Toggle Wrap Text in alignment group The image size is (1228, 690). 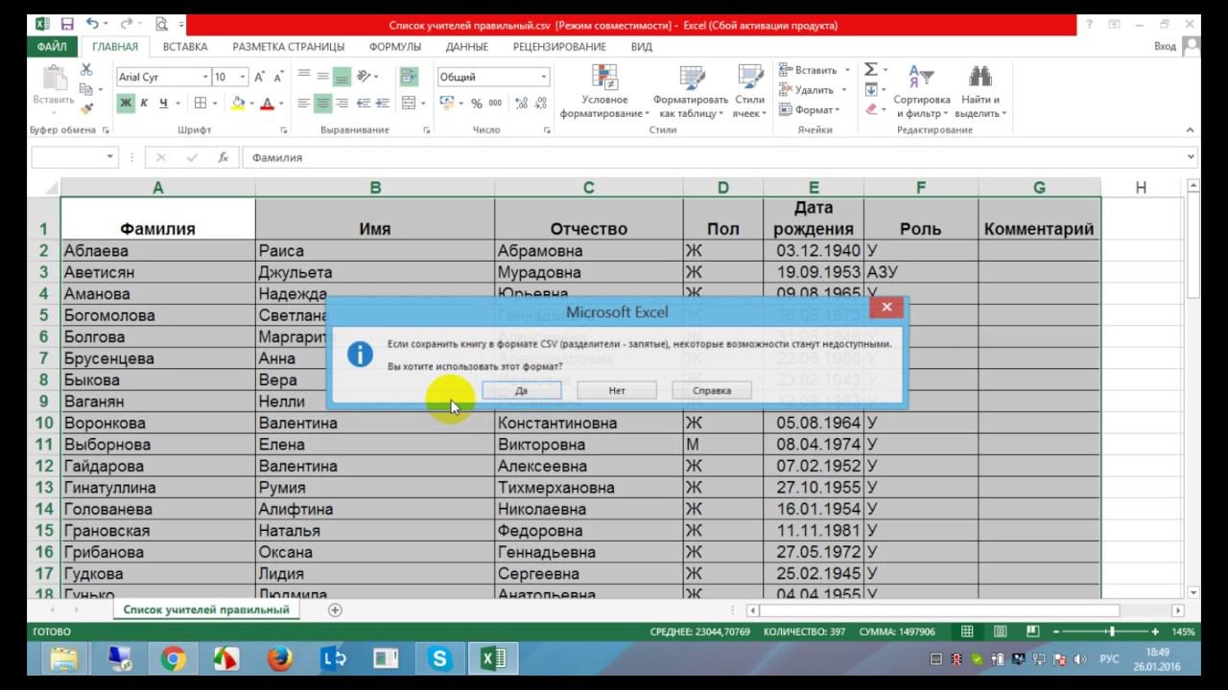click(x=409, y=77)
